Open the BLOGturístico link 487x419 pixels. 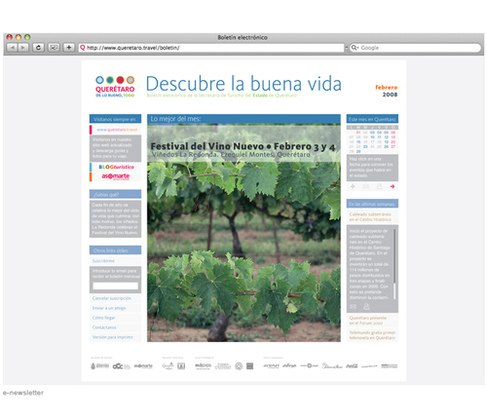click(116, 167)
